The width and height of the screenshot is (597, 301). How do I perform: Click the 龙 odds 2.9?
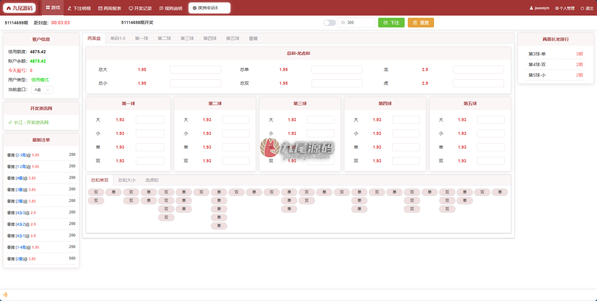[x=425, y=69]
